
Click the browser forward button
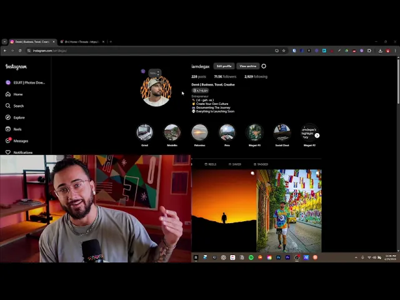tap(12, 51)
